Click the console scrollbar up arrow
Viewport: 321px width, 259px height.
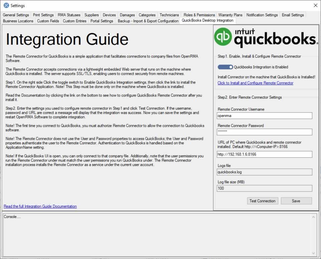[x=313, y=217]
